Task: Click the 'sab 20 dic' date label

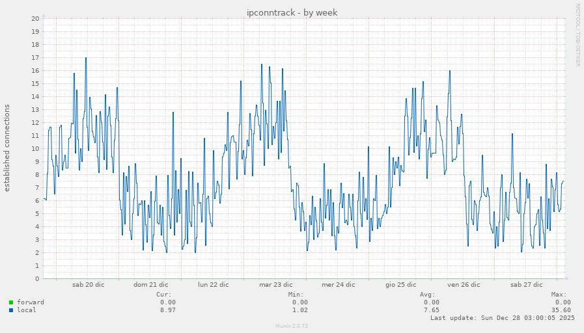Action: tap(88, 285)
